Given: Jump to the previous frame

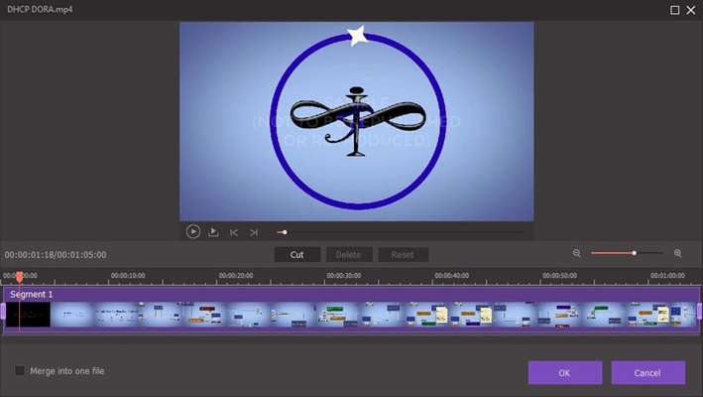Looking at the screenshot, I should [x=234, y=232].
